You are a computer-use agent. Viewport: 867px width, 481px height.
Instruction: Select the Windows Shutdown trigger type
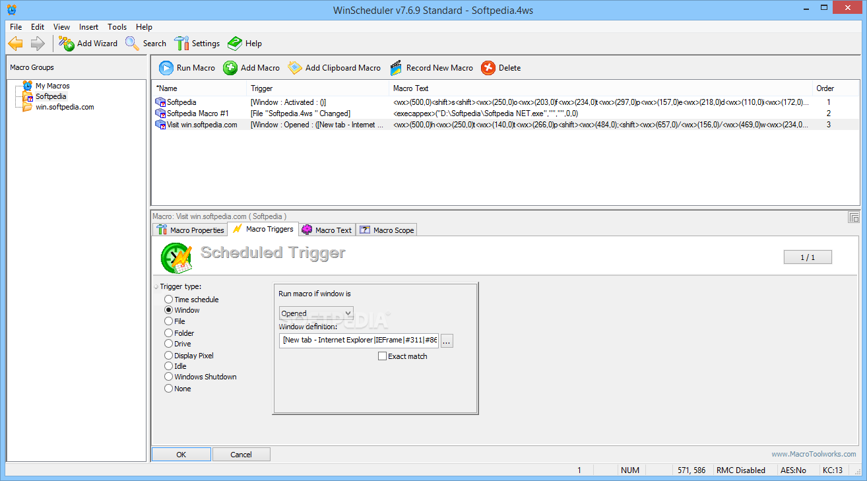pos(169,377)
